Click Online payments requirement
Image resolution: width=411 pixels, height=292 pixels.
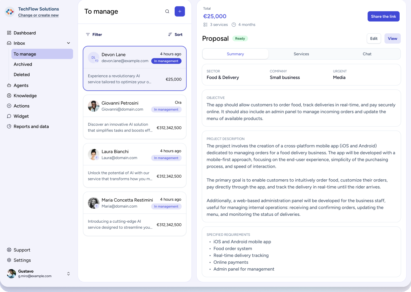231,262
